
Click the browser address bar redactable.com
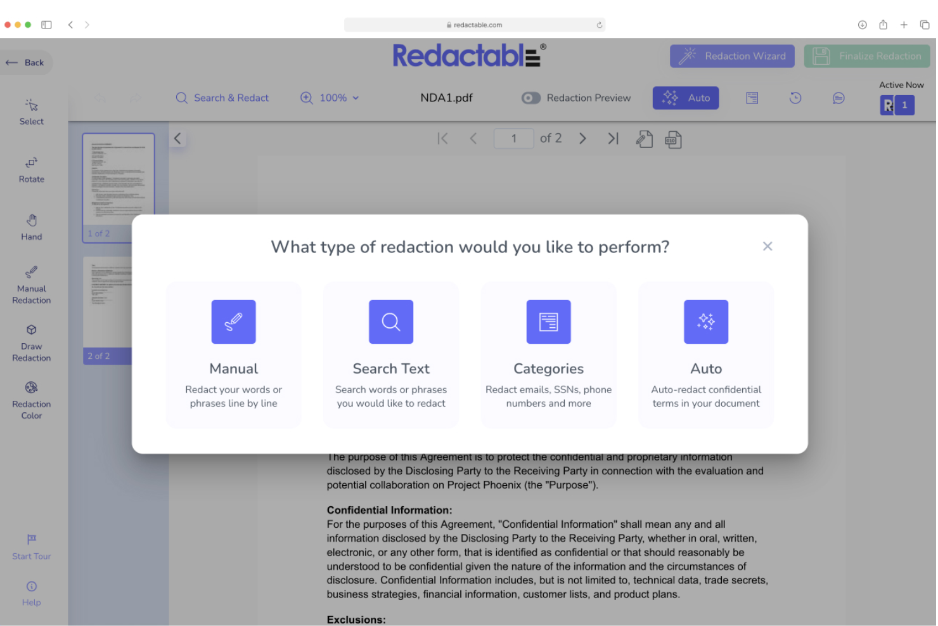coord(474,25)
